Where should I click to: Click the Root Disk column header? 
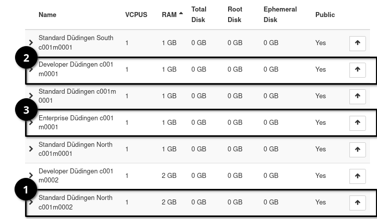tap(235, 15)
